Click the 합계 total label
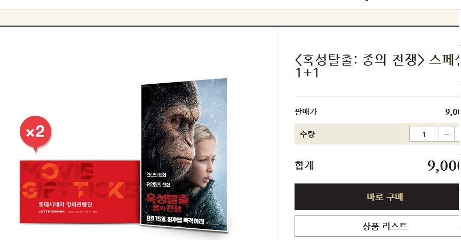This screenshot has width=461, height=240. pos(304,165)
